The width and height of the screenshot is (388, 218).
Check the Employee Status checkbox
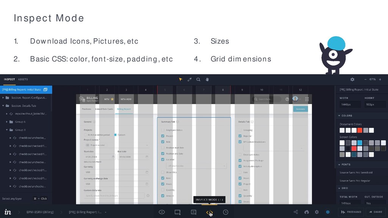[x=163, y=130]
